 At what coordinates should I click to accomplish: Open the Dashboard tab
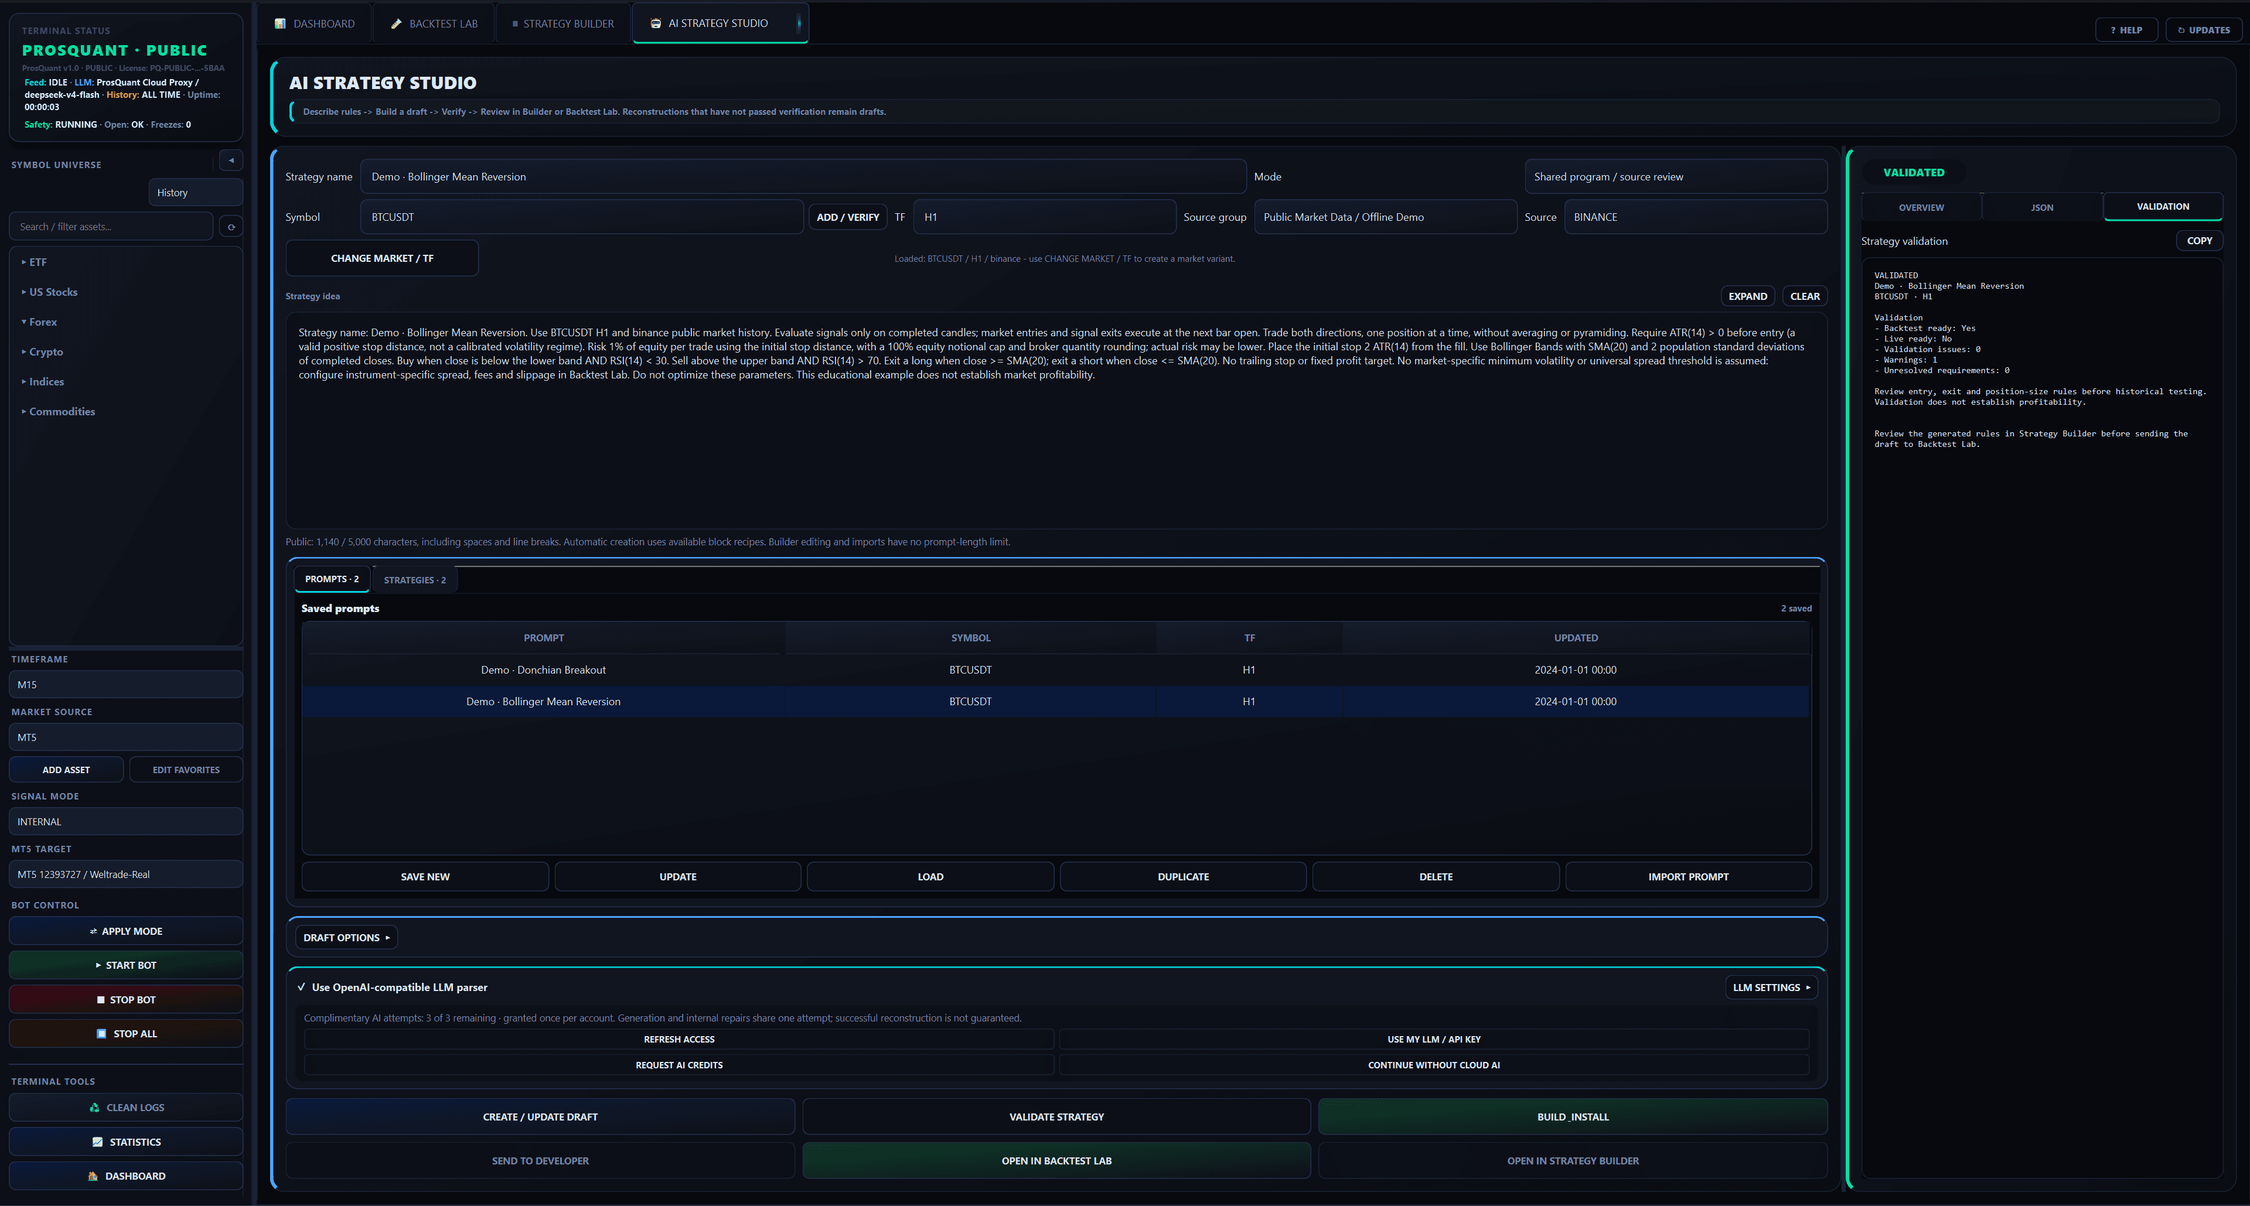[315, 23]
